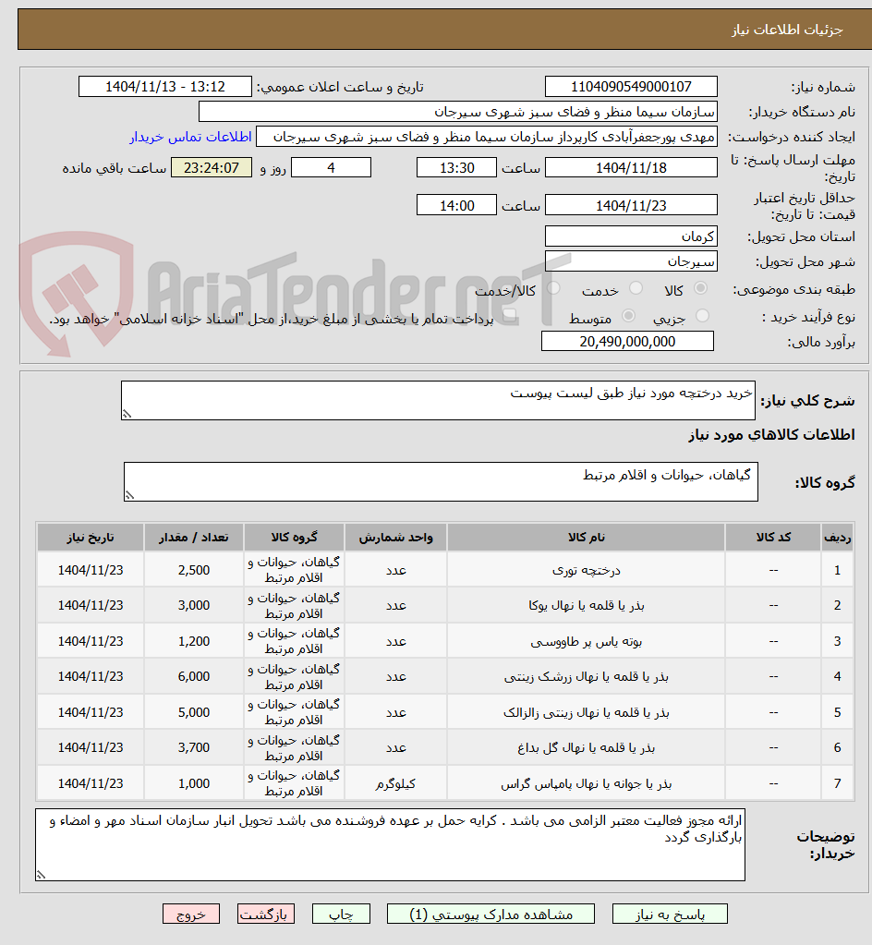
Task: Click the جزئیات اطلاعات نیاز page title
Action: pos(787,30)
